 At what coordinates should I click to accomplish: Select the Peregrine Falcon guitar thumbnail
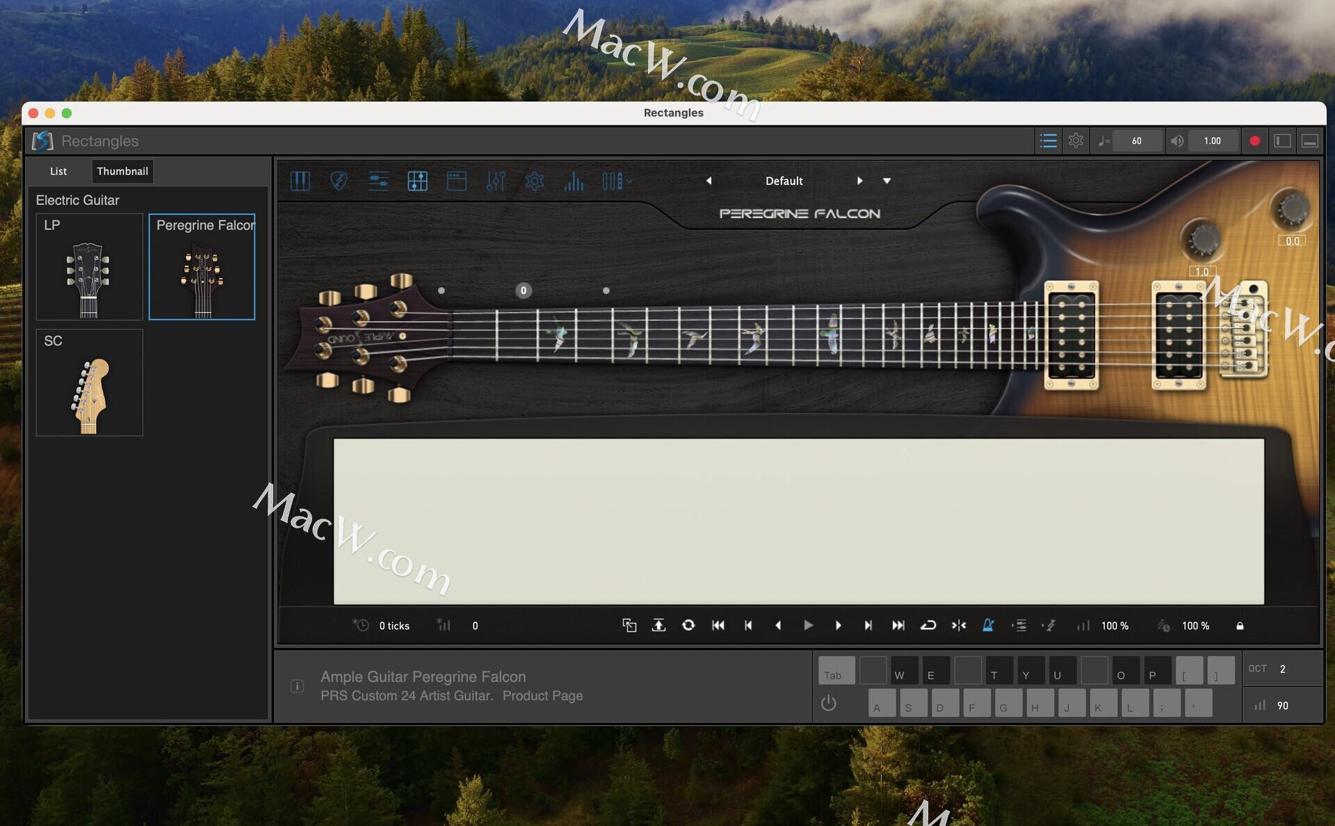(202, 267)
